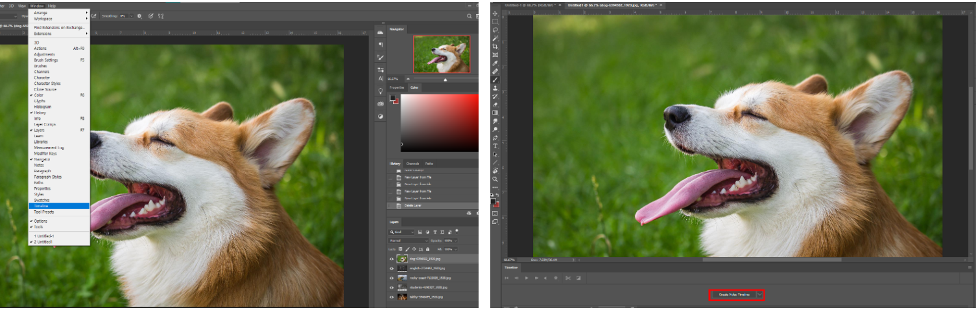
Task: Select the Eyedropper tool
Action: tap(495, 63)
